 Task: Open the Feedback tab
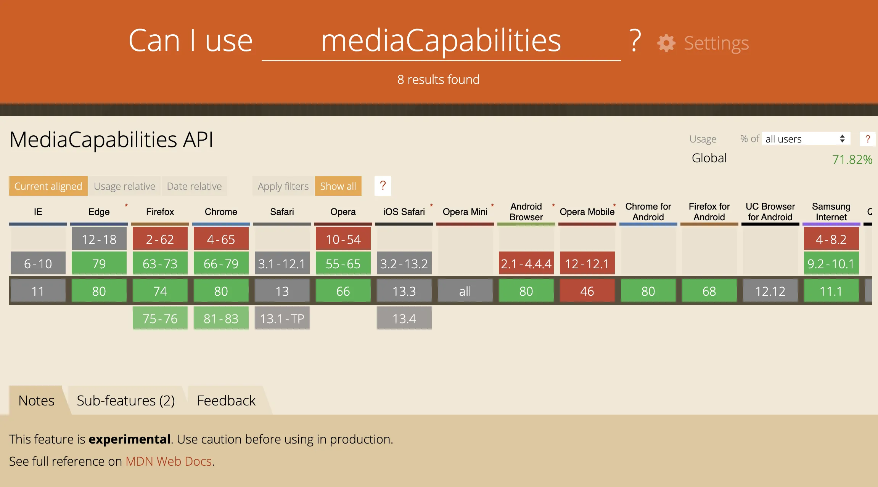(x=227, y=400)
